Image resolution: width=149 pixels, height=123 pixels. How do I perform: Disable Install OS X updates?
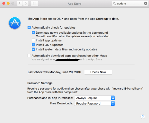(x=33, y=45)
